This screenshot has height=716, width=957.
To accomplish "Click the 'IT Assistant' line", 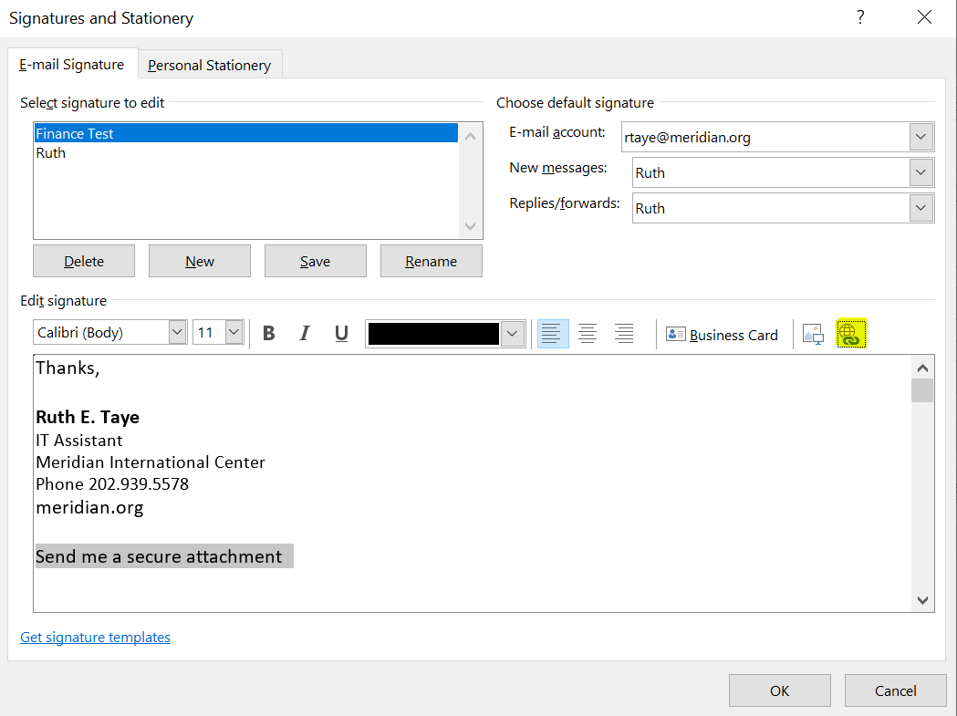I will click(79, 441).
